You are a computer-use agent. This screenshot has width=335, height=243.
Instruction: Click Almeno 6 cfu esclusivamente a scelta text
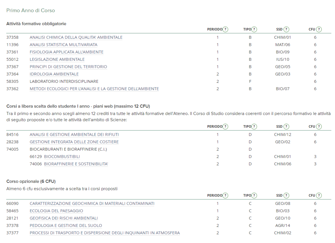tap(62, 189)
